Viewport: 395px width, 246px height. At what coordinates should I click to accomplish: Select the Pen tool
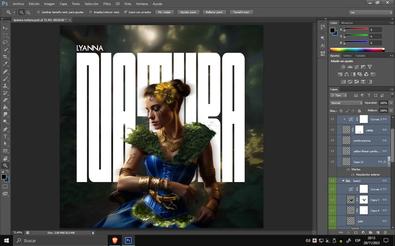pos(5,129)
